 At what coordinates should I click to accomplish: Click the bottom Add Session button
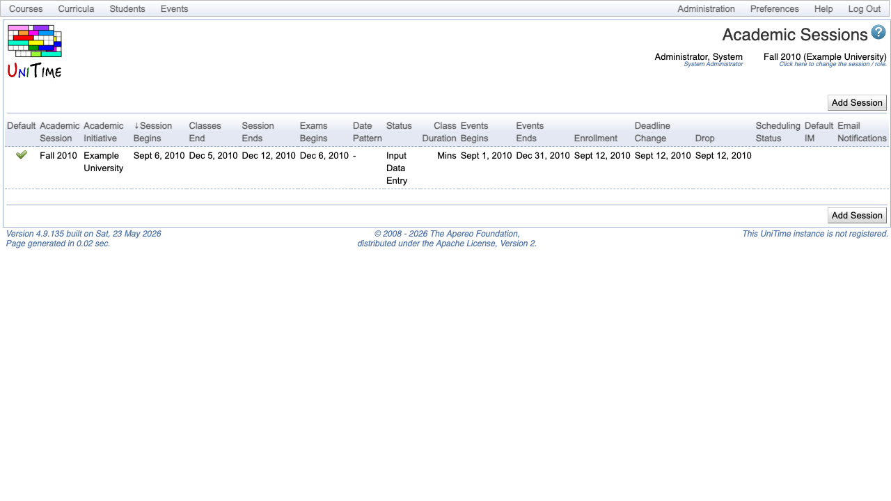pyautogui.click(x=857, y=215)
